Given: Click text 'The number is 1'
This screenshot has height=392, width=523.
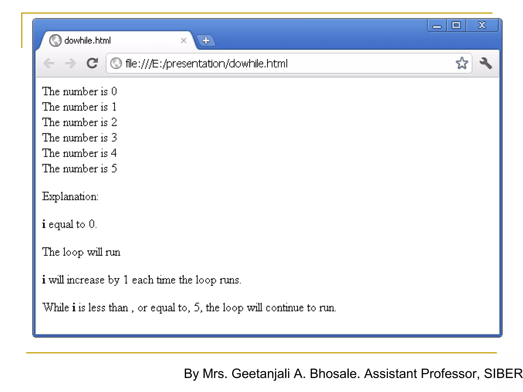Looking at the screenshot, I should (80, 107).
